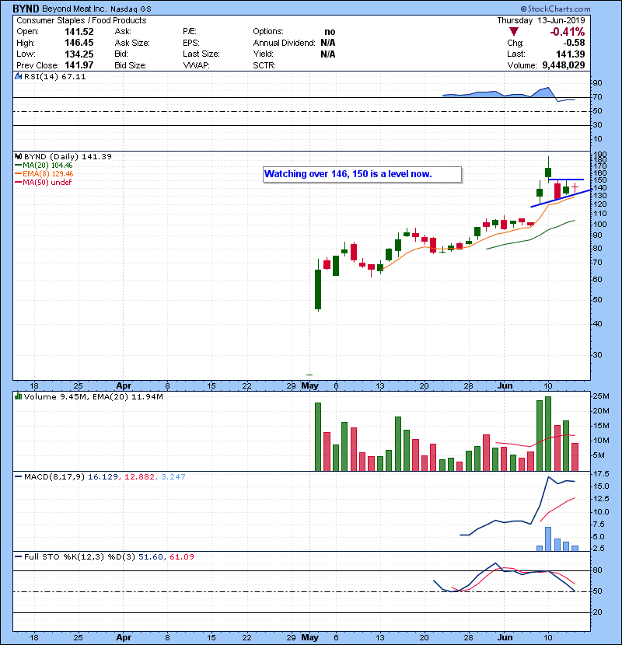
Task: Click the BYND (Daily) 141.39 chart label
Action: pyautogui.click(x=68, y=157)
